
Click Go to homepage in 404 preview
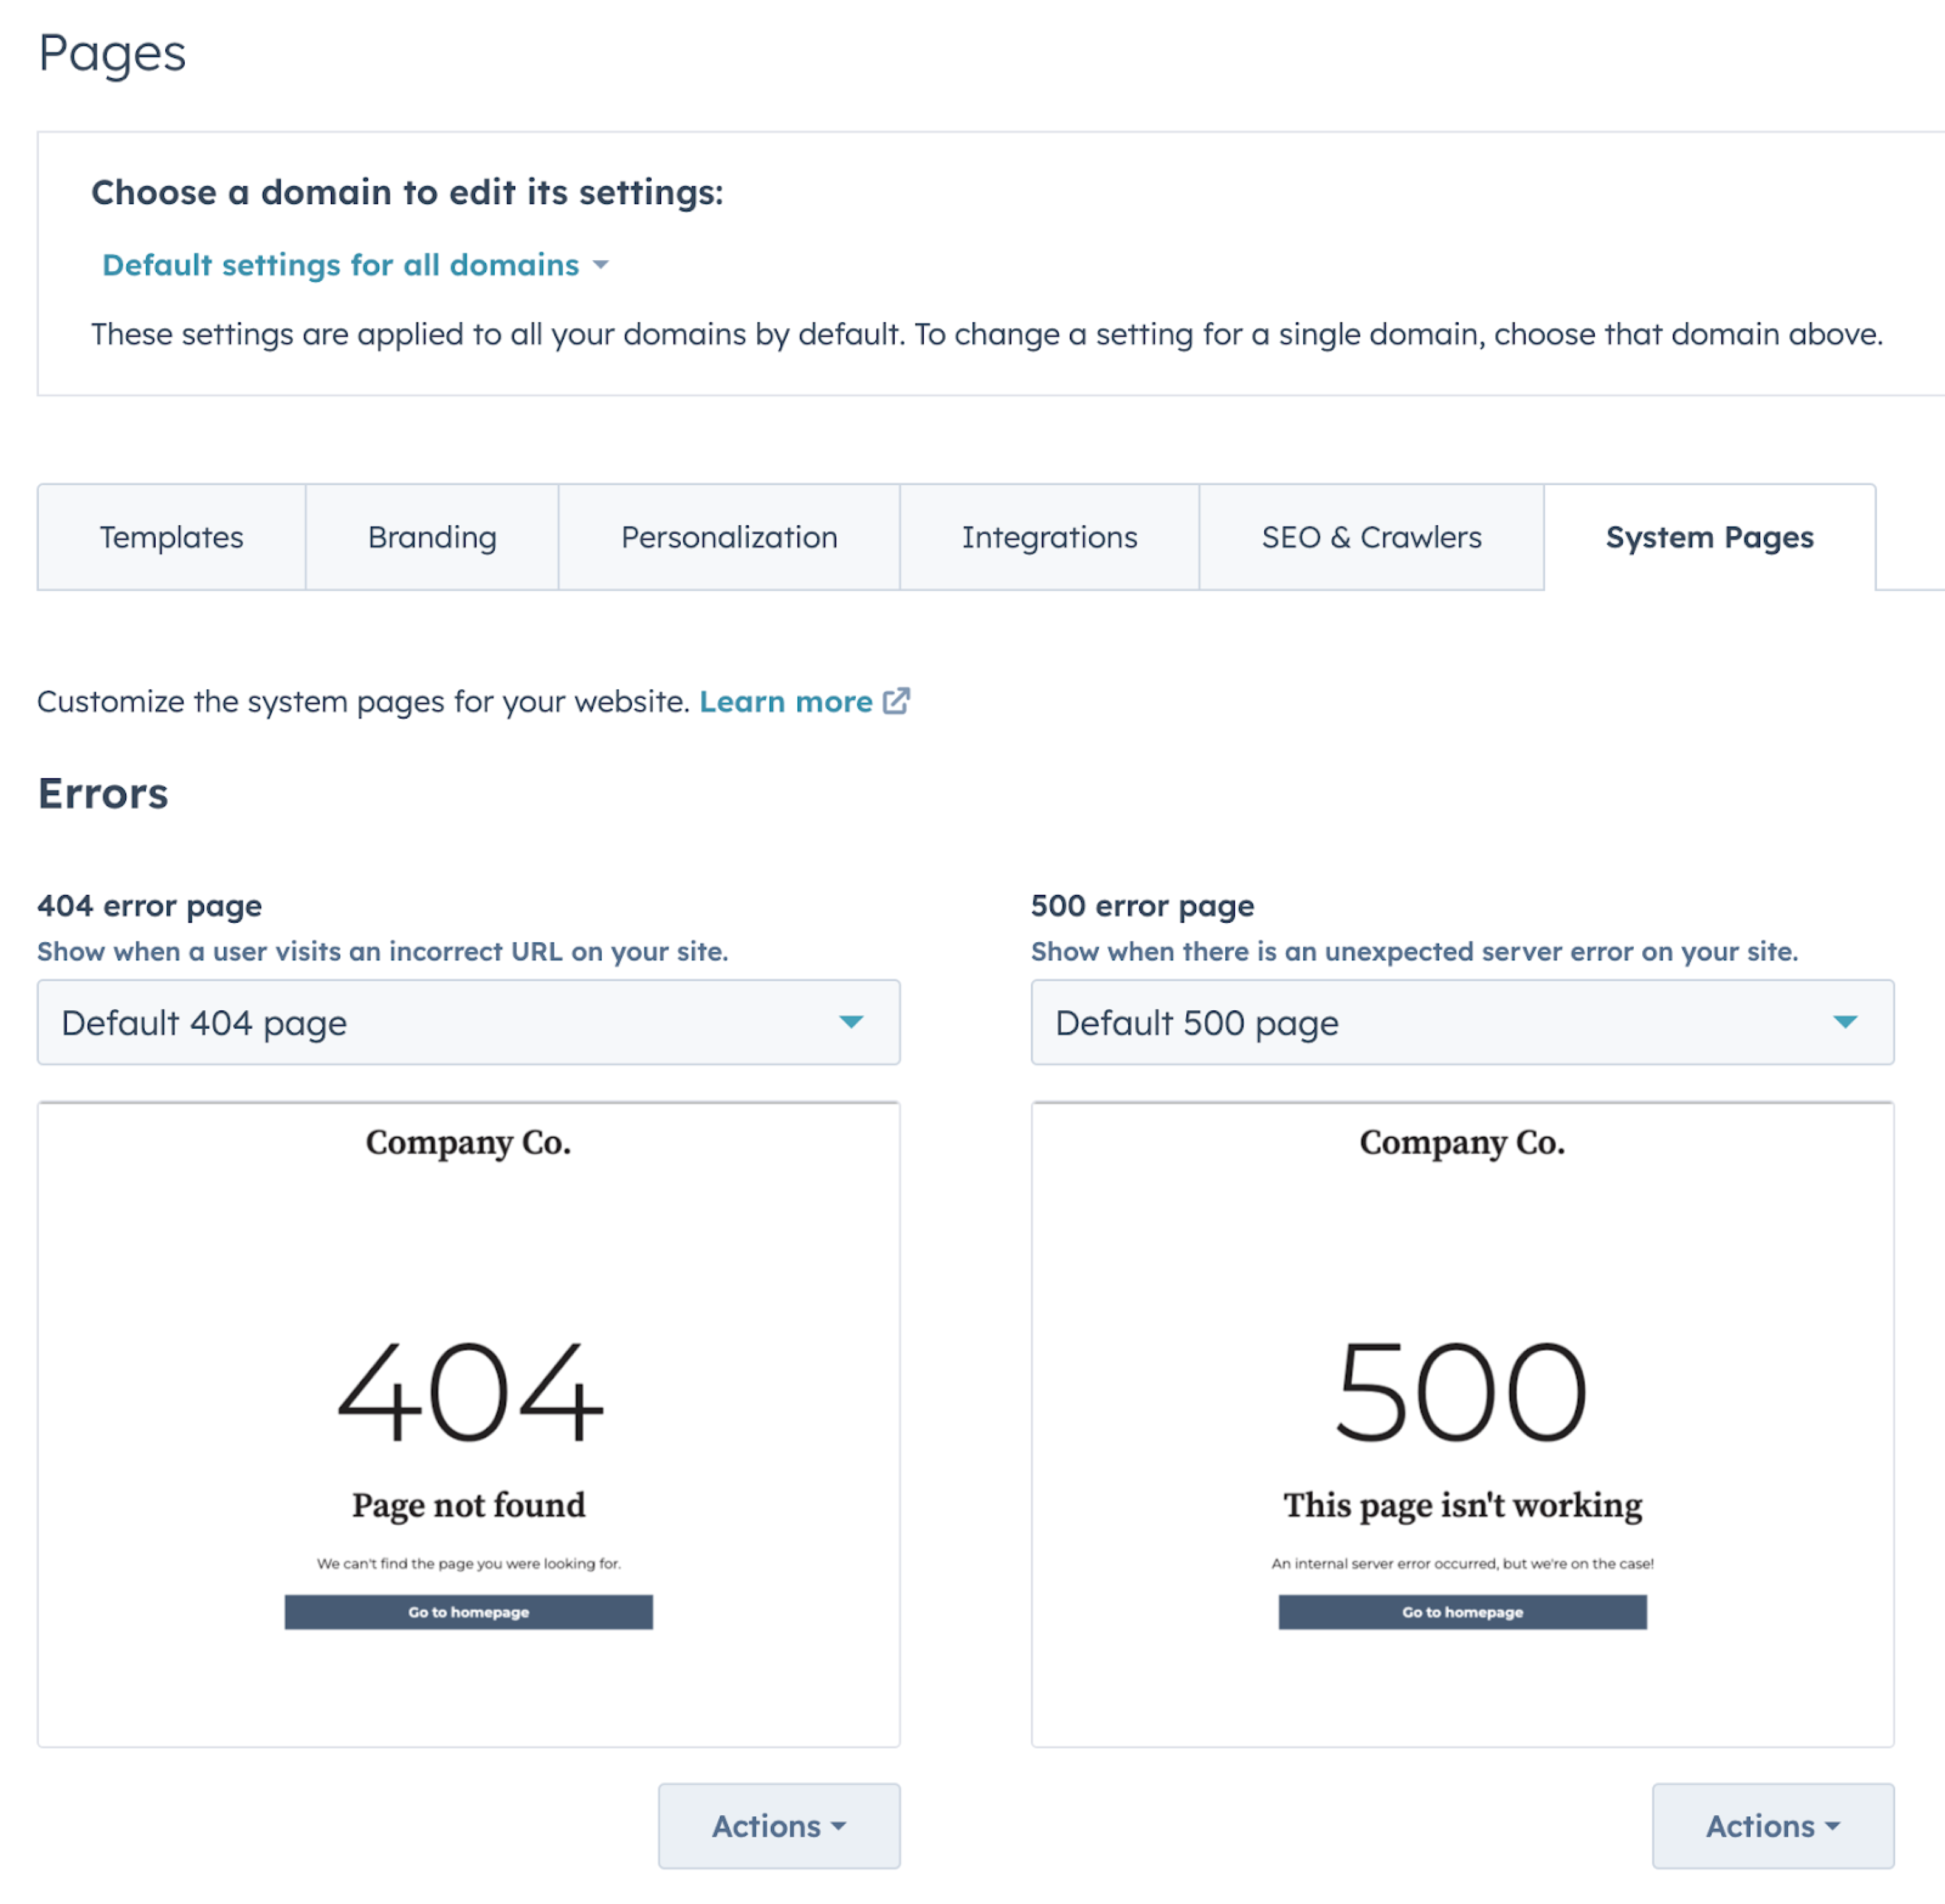coord(468,1612)
